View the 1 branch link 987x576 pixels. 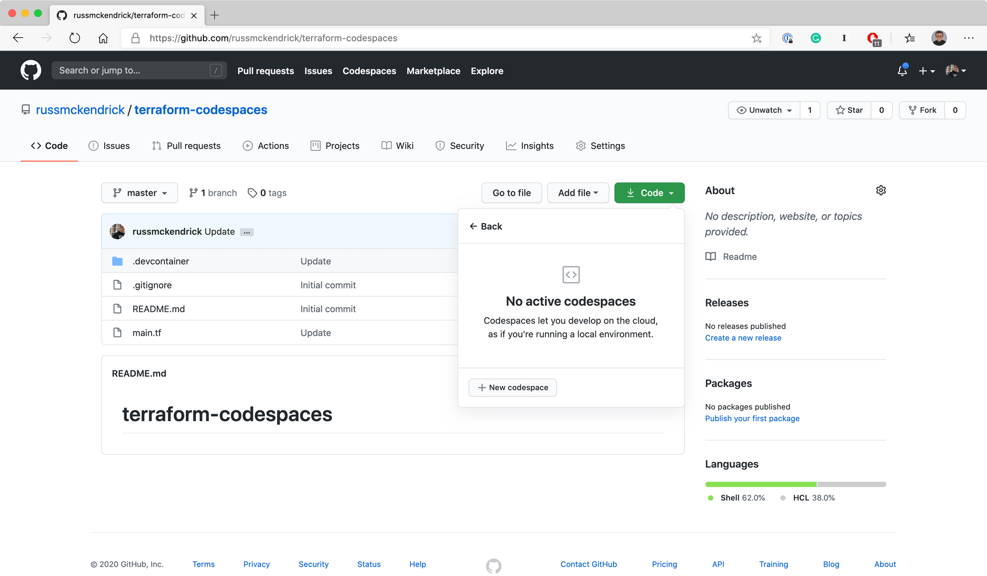point(213,193)
